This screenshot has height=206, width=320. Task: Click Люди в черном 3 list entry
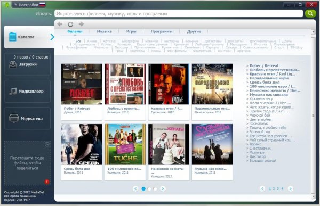270,103
